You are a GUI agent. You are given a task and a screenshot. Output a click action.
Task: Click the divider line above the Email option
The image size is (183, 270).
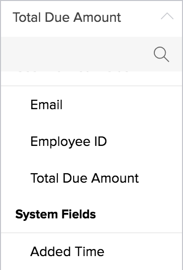click(91, 85)
